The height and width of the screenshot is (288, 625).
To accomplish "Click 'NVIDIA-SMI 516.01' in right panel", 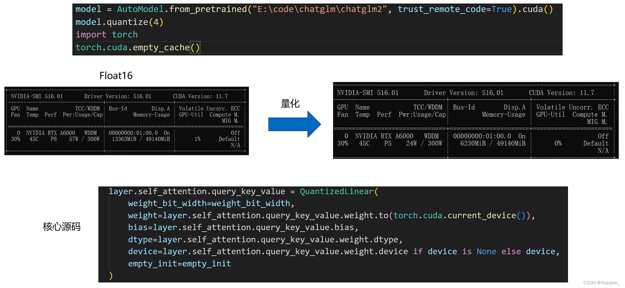I will pyautogui.click(x=368, y=93).
